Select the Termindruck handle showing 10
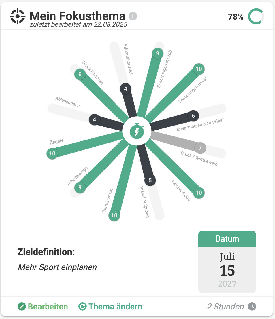Viewport: 275px width, 319px height. (x=114, y=215)
